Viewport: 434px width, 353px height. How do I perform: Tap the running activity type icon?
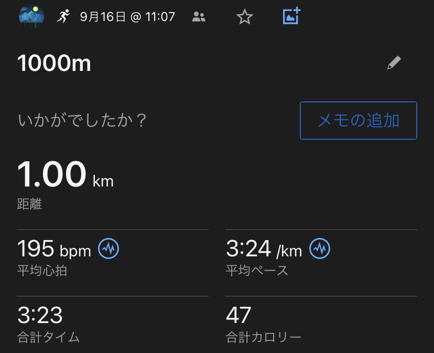pos(63,17)
